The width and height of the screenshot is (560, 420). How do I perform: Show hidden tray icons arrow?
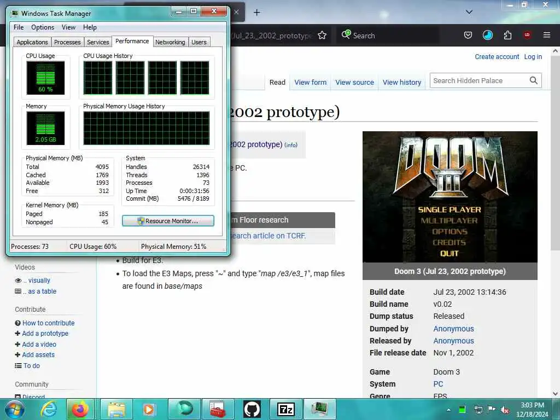tap(448, 410)
